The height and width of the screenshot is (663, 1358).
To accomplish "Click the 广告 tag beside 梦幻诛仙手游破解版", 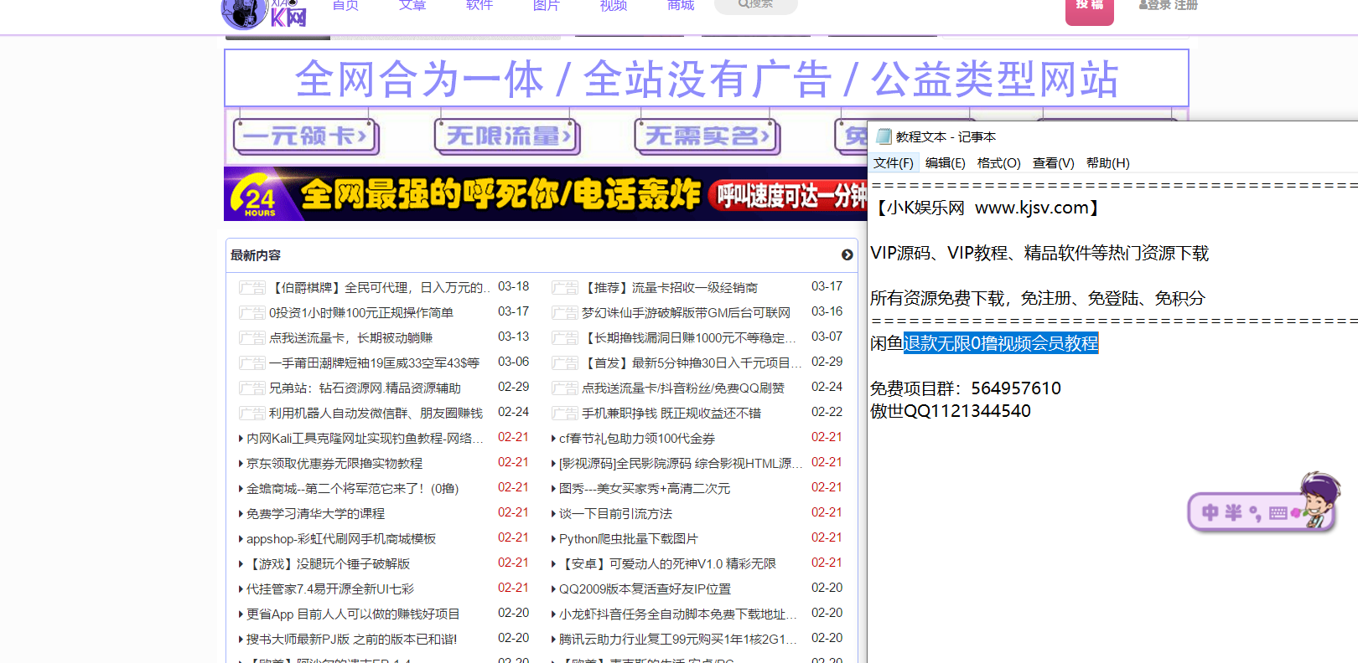I will pos(565,313).
